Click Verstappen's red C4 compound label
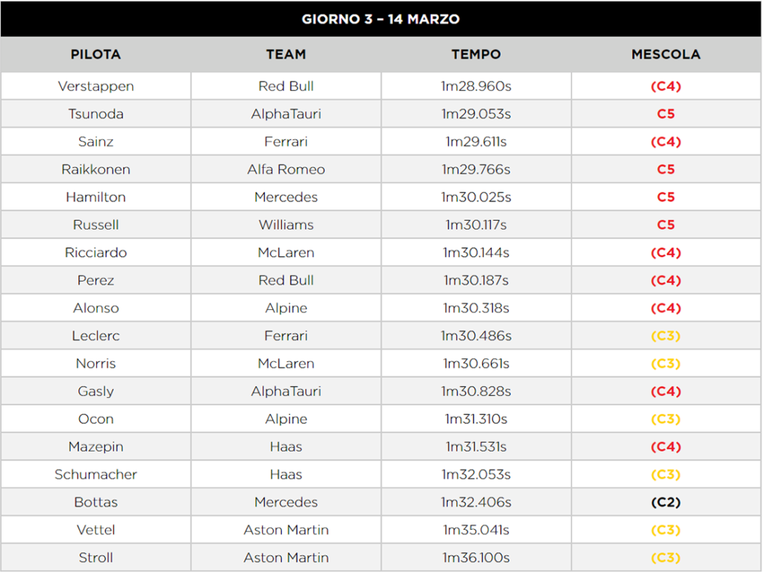 coord(666,86)
